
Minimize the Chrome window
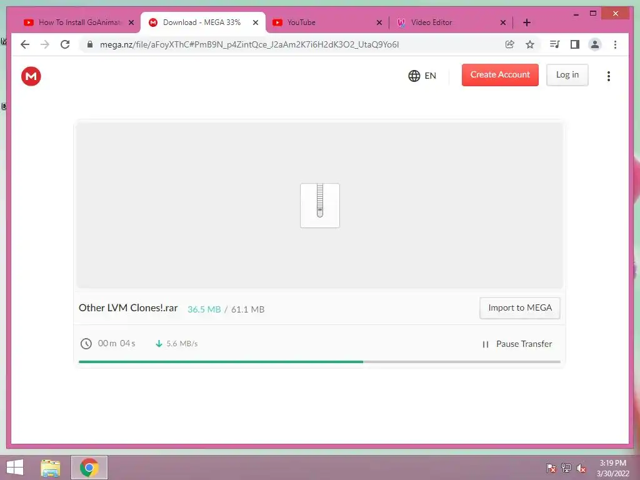[x=576, y=14]
